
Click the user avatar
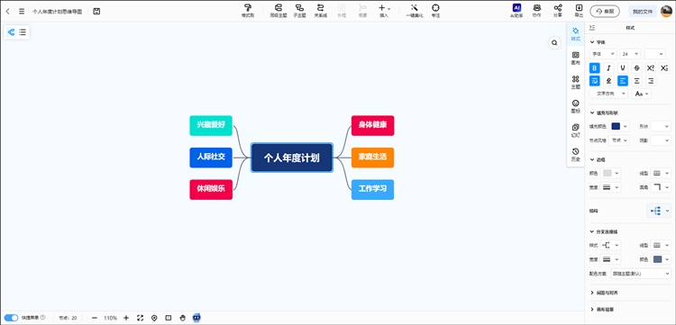[666, 11]
